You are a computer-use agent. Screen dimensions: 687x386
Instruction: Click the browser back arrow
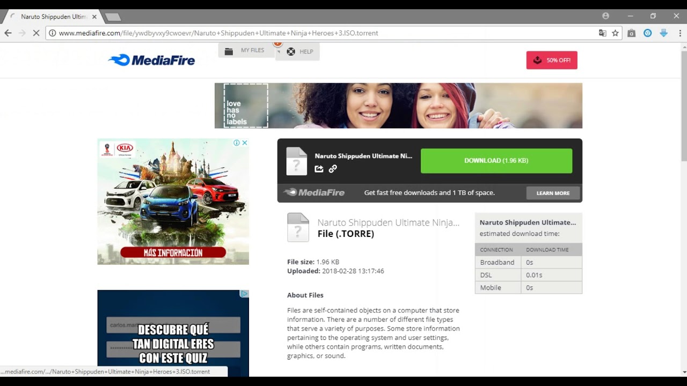coord(8,33)
